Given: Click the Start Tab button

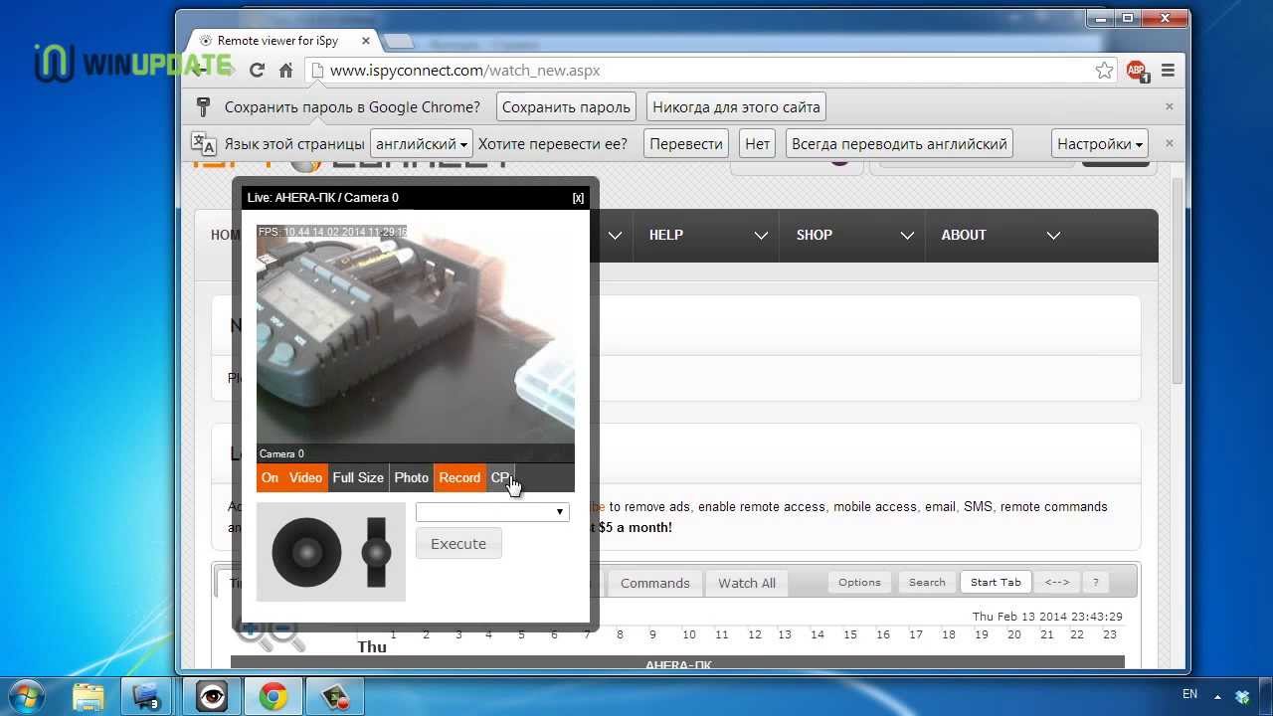Looking at the screenshot, I should [996, 583].
